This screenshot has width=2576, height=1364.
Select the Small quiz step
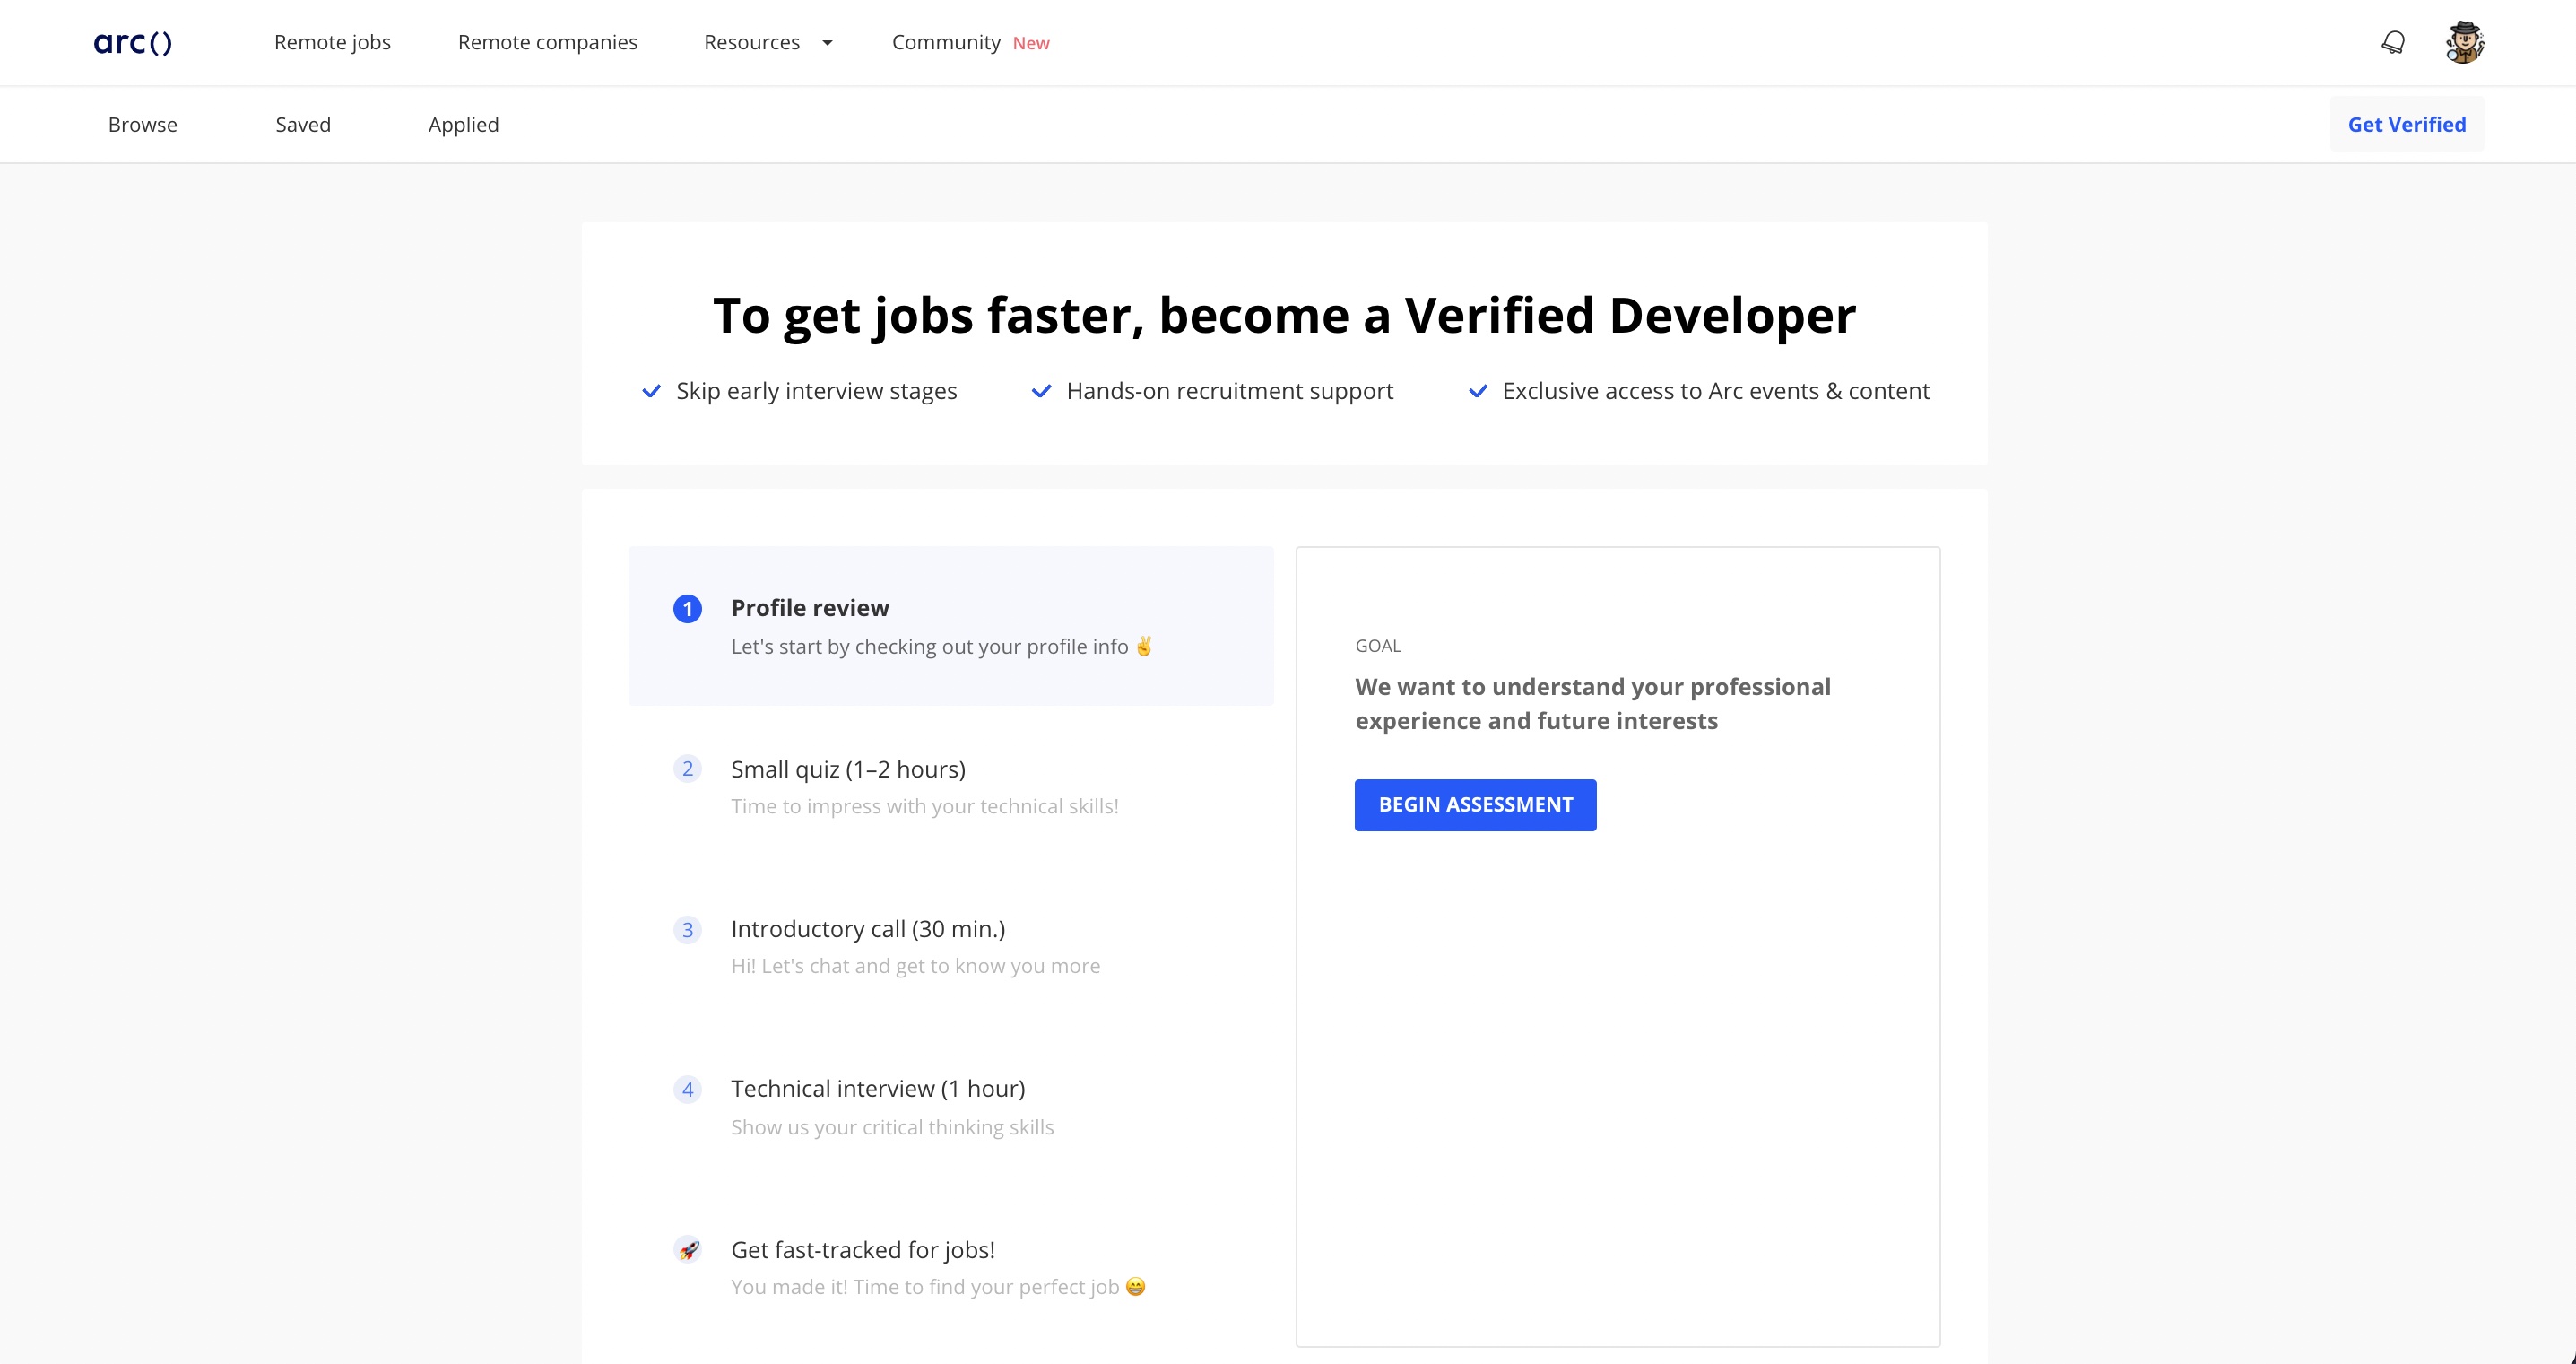(x=848, y=770)
